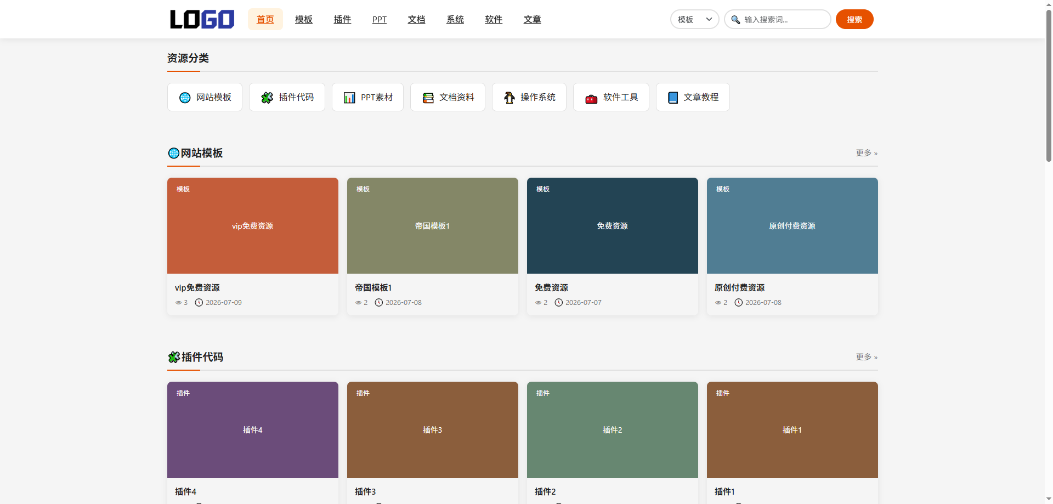Open 文档 navigation menu item

coord(417,19)
